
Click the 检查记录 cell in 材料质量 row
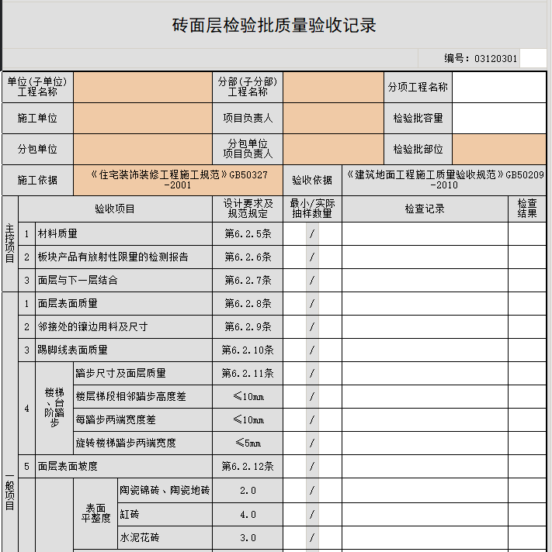[x=425, y=234]
